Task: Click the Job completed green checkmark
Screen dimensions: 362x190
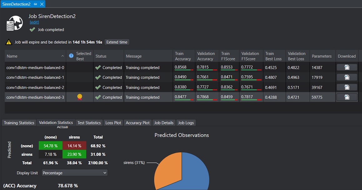Action: 32,29
